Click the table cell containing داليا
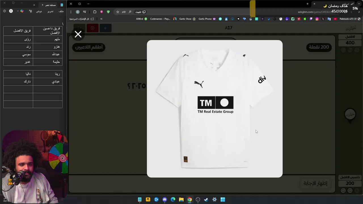 point(18,74)
